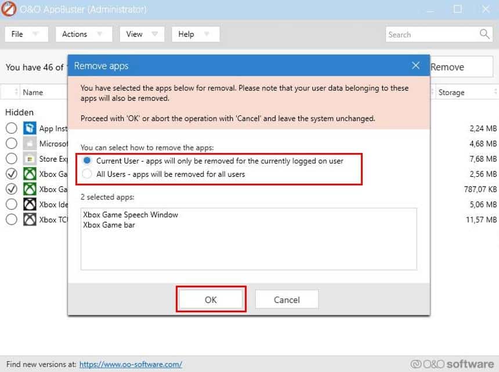The image size is (499, 372).
Task: Click the Remove button in main window
Action: 461,67
